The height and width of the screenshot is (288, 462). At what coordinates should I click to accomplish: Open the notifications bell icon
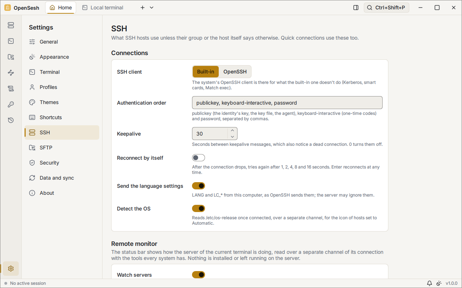pyautogui.click(x=430, y=283)
